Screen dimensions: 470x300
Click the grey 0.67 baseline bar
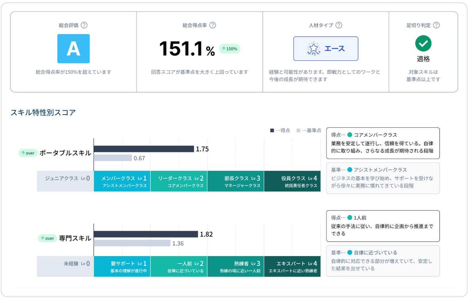point(113,158)
